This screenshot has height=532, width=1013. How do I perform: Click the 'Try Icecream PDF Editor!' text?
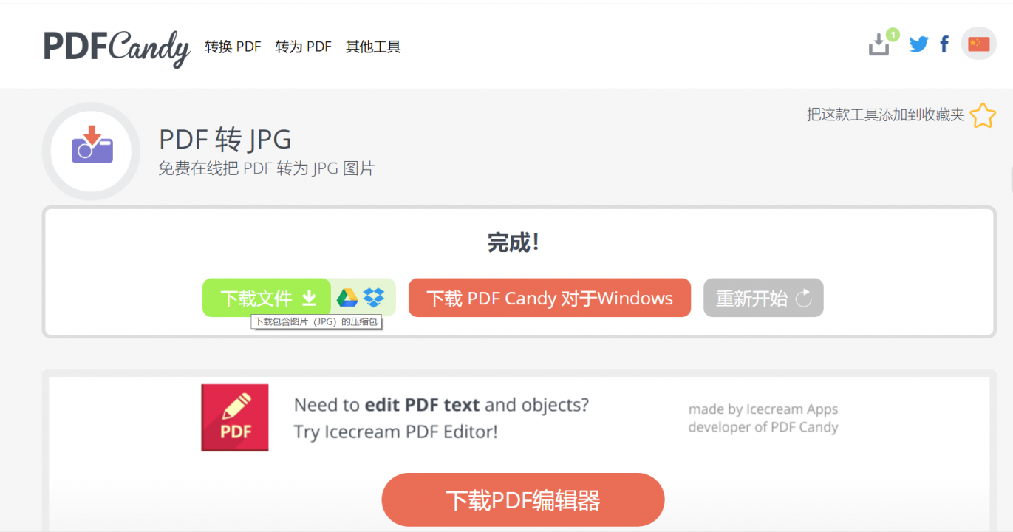coord(395,432)
